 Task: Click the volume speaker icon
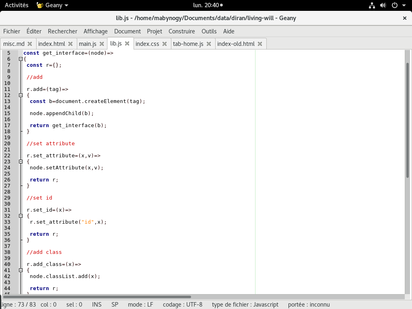[383, 5]
